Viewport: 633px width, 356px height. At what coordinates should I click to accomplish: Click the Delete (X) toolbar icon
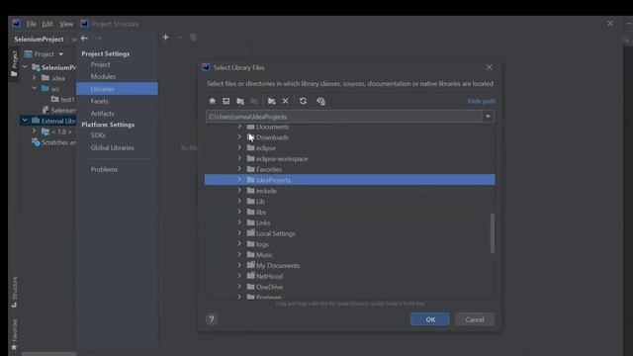[x=286, y=101]
